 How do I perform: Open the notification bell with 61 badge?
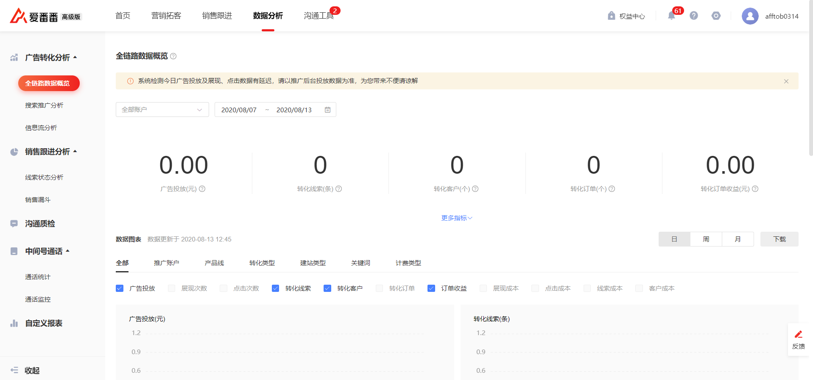tap(671, 16)
